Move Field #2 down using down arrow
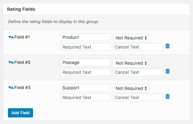This screenshot has width=193, height=124. (x=10, y=62)
